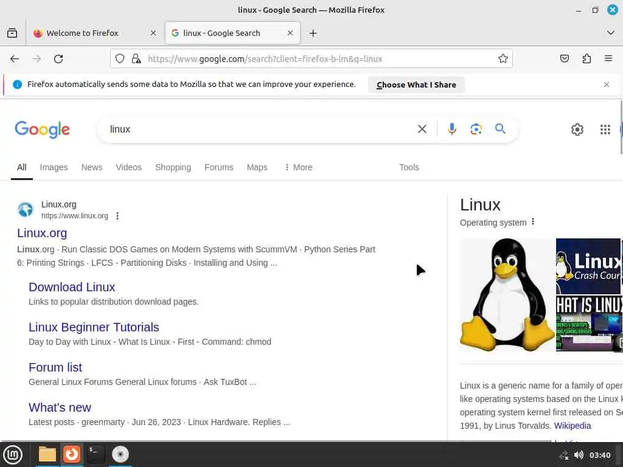Open the tracking protection shield icon
This screenshot has height=467, width=623.
click(120, 59)
